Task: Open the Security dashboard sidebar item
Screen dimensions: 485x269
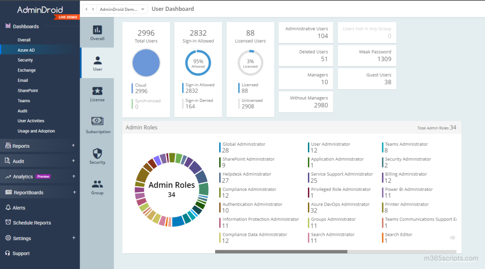Action: (x=25, y=60)
